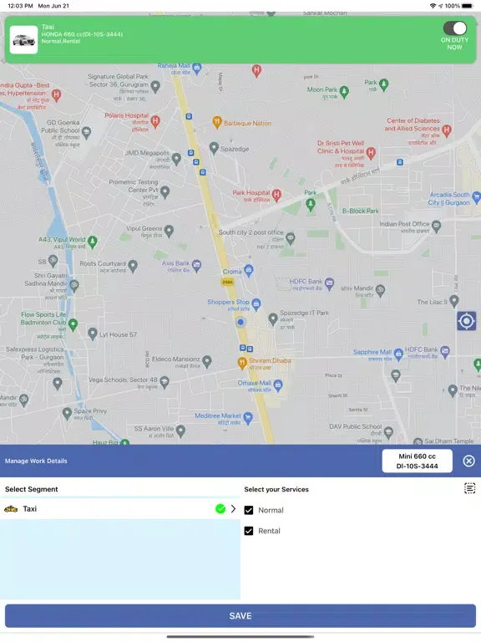Tap the Omaxe Mall marker
The height and width of the screenshot is (642, 481).
tap(278, 385)
